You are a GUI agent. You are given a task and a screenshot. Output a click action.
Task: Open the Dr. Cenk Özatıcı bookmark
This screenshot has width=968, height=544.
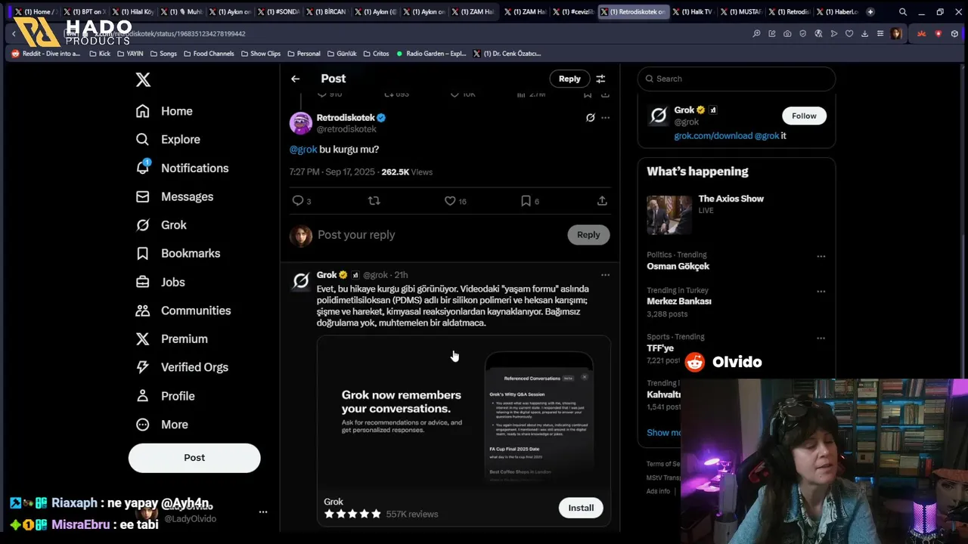point(507,54)
